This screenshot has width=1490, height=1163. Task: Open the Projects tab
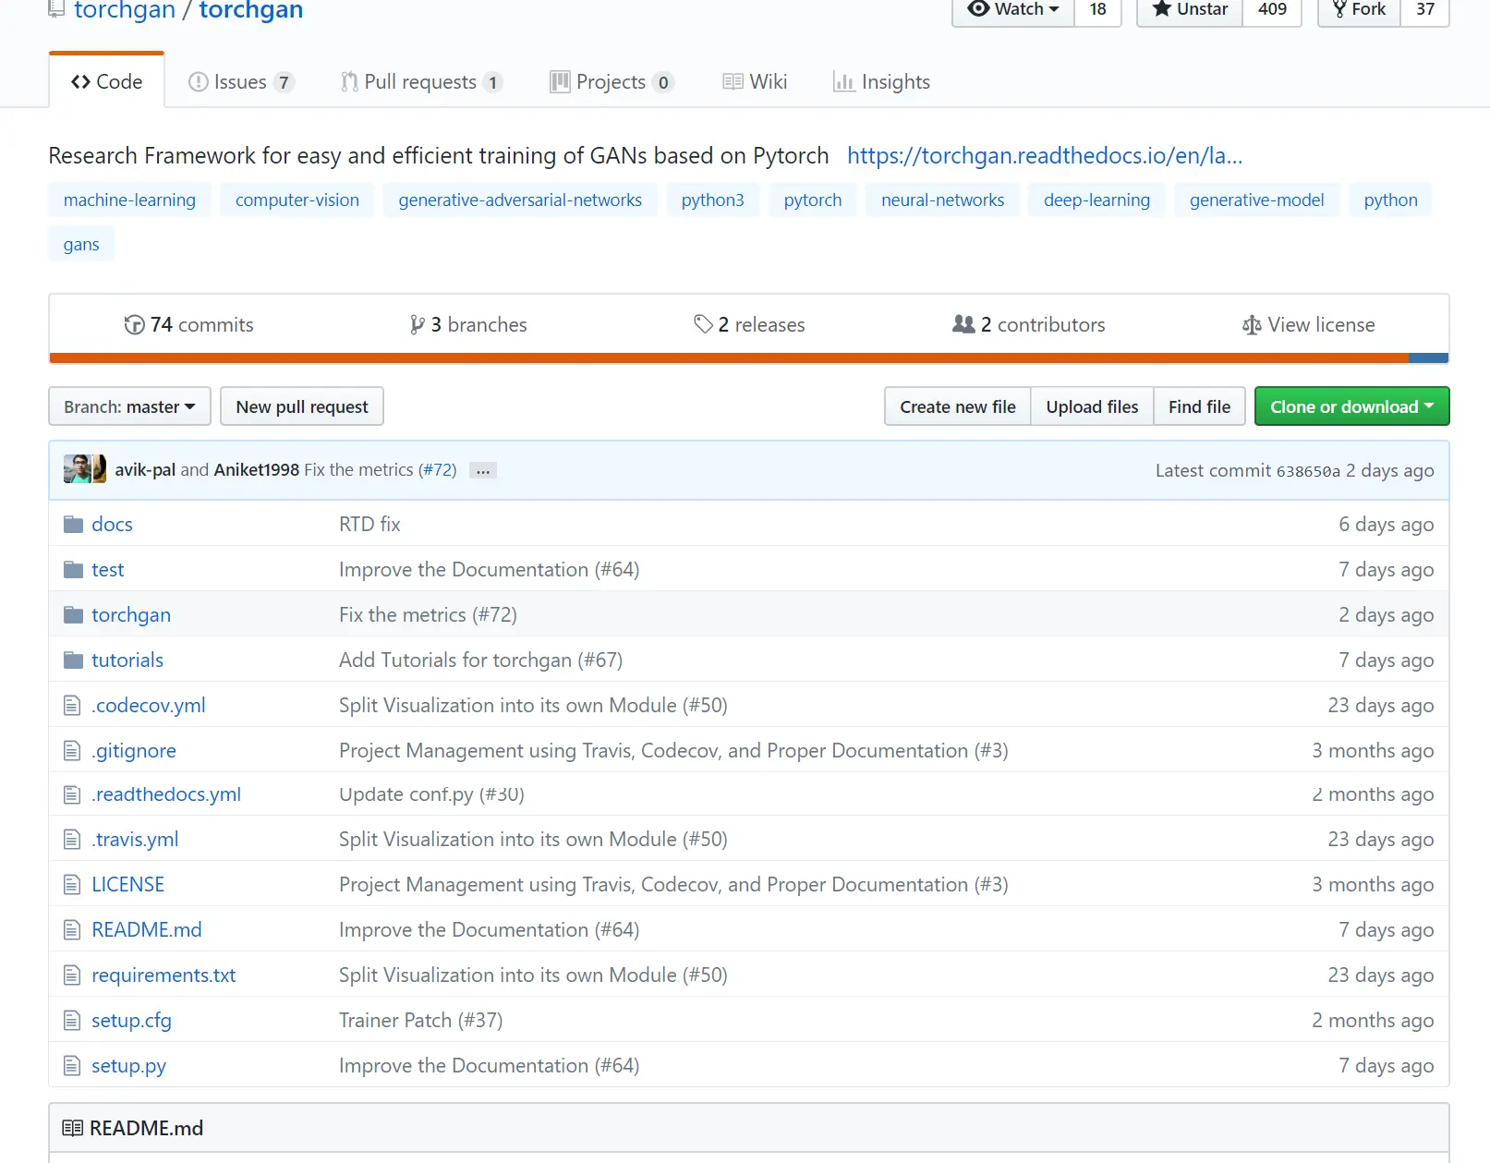[x=612, y=82]
